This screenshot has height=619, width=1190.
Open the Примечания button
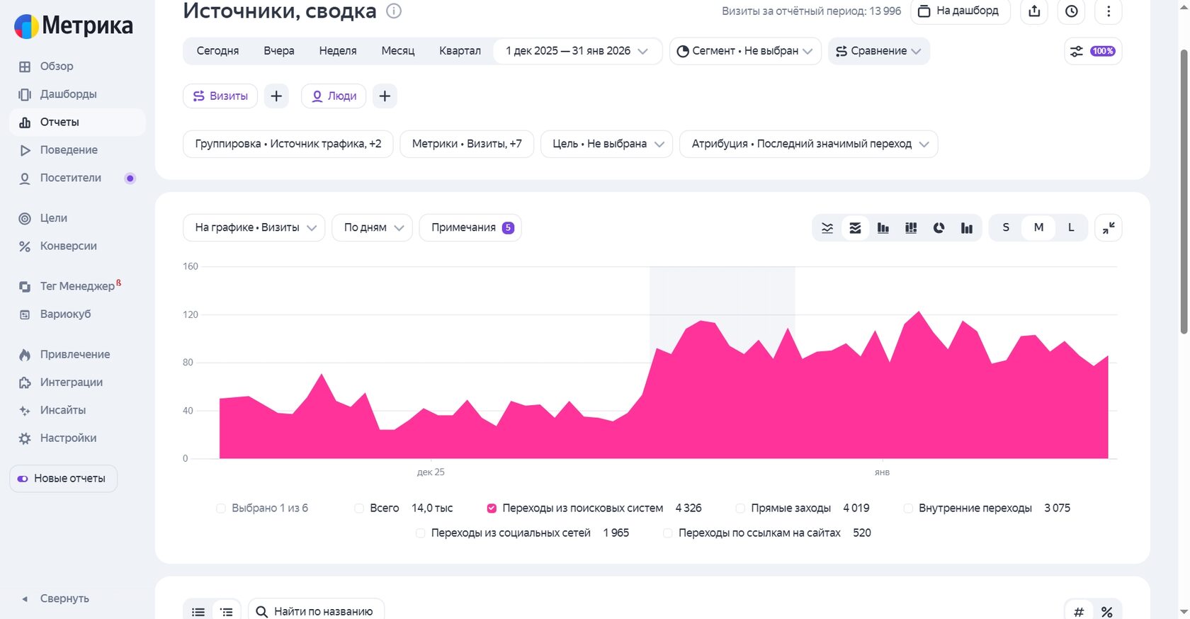point(470,227)
